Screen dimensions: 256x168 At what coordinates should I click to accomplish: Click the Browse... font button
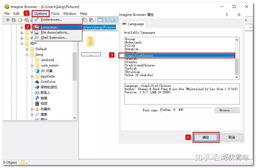point(227,110)
